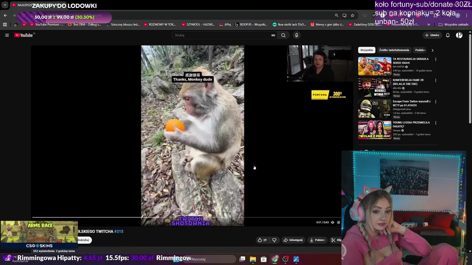The width and height of the screenshot is (472, 265).
Task: Open Ikea stolik lack bookmark
Action: pos(289,25)
